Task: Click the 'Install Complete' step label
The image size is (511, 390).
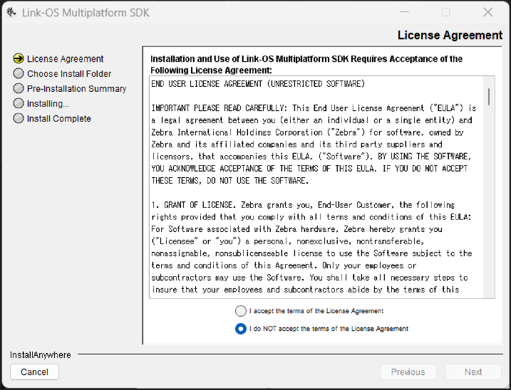Action: click(59, 119)
